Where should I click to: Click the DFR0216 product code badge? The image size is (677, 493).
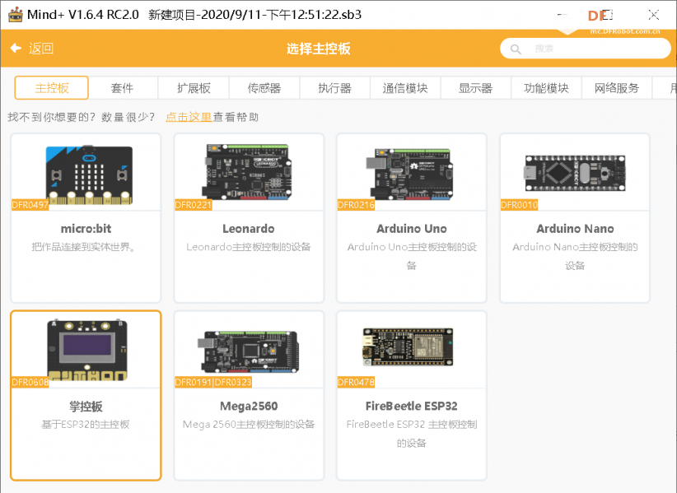pos(356,205)
